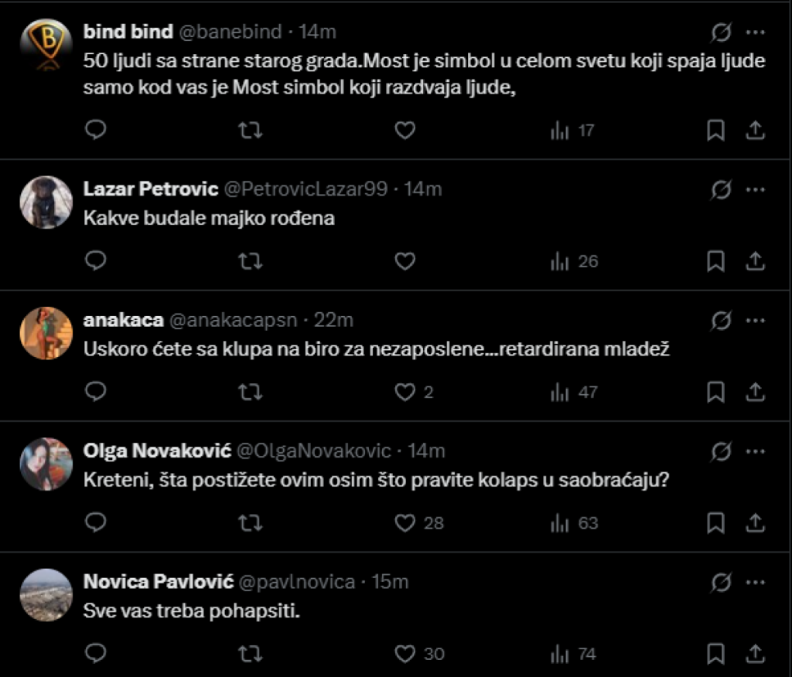The width and height of the screenshot is (792, 677).
Task: Click bind bind's profile avatar
Action: pyautogui.click(x=46, y=46)
